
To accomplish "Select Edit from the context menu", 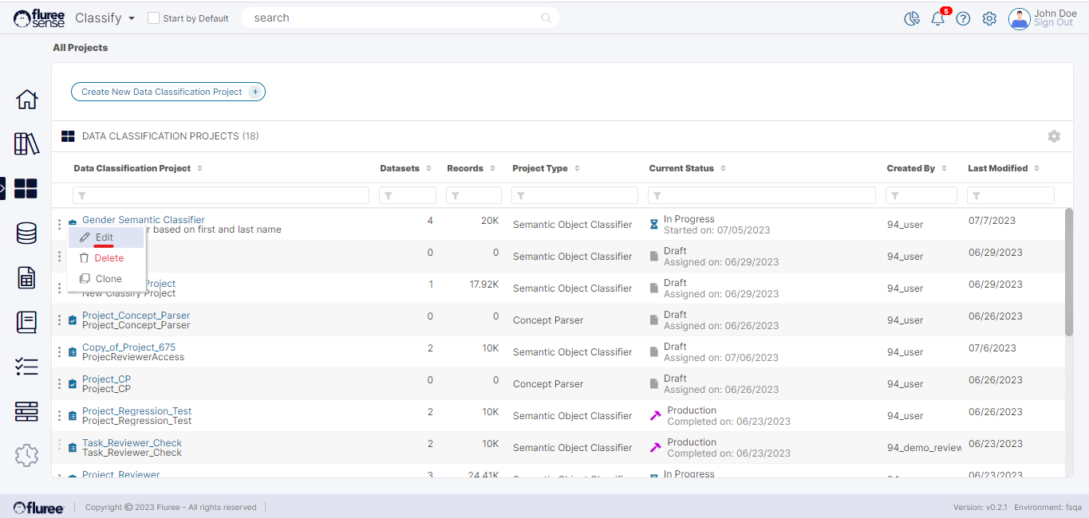I will pos(105,237).
